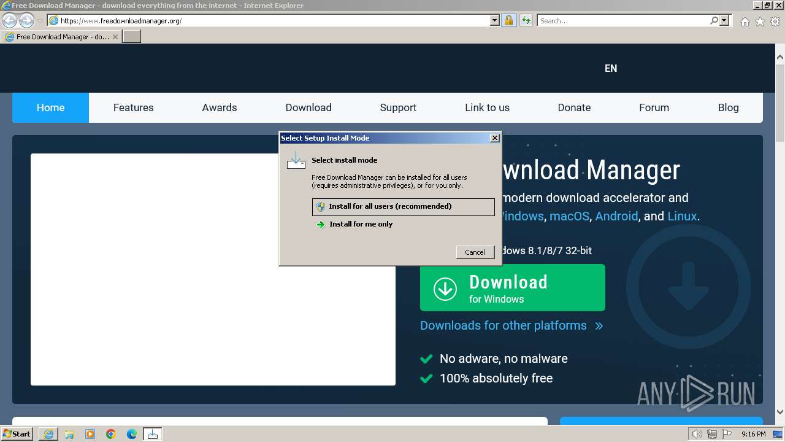This screenshot has width=785, height=442.
Task: Click the address bar URL field
Action: pyautogui.click(x=274, y=20)
